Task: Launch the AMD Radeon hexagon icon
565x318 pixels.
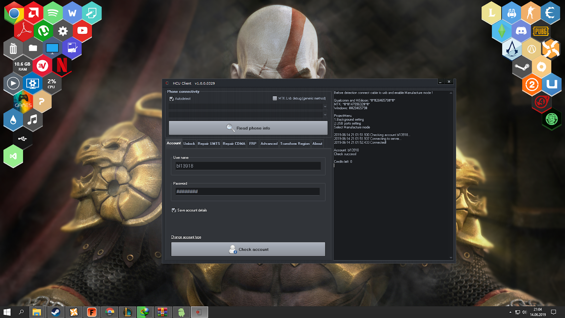Action: click(34, 13)
